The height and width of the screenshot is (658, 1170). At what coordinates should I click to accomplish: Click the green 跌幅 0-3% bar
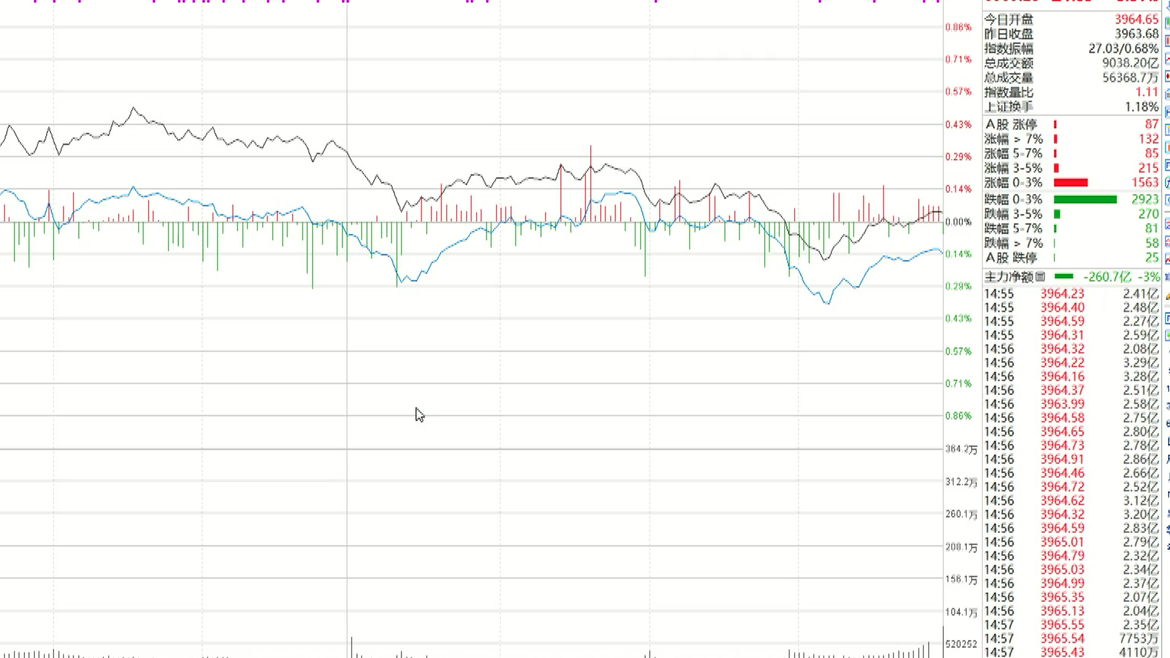1085,200
